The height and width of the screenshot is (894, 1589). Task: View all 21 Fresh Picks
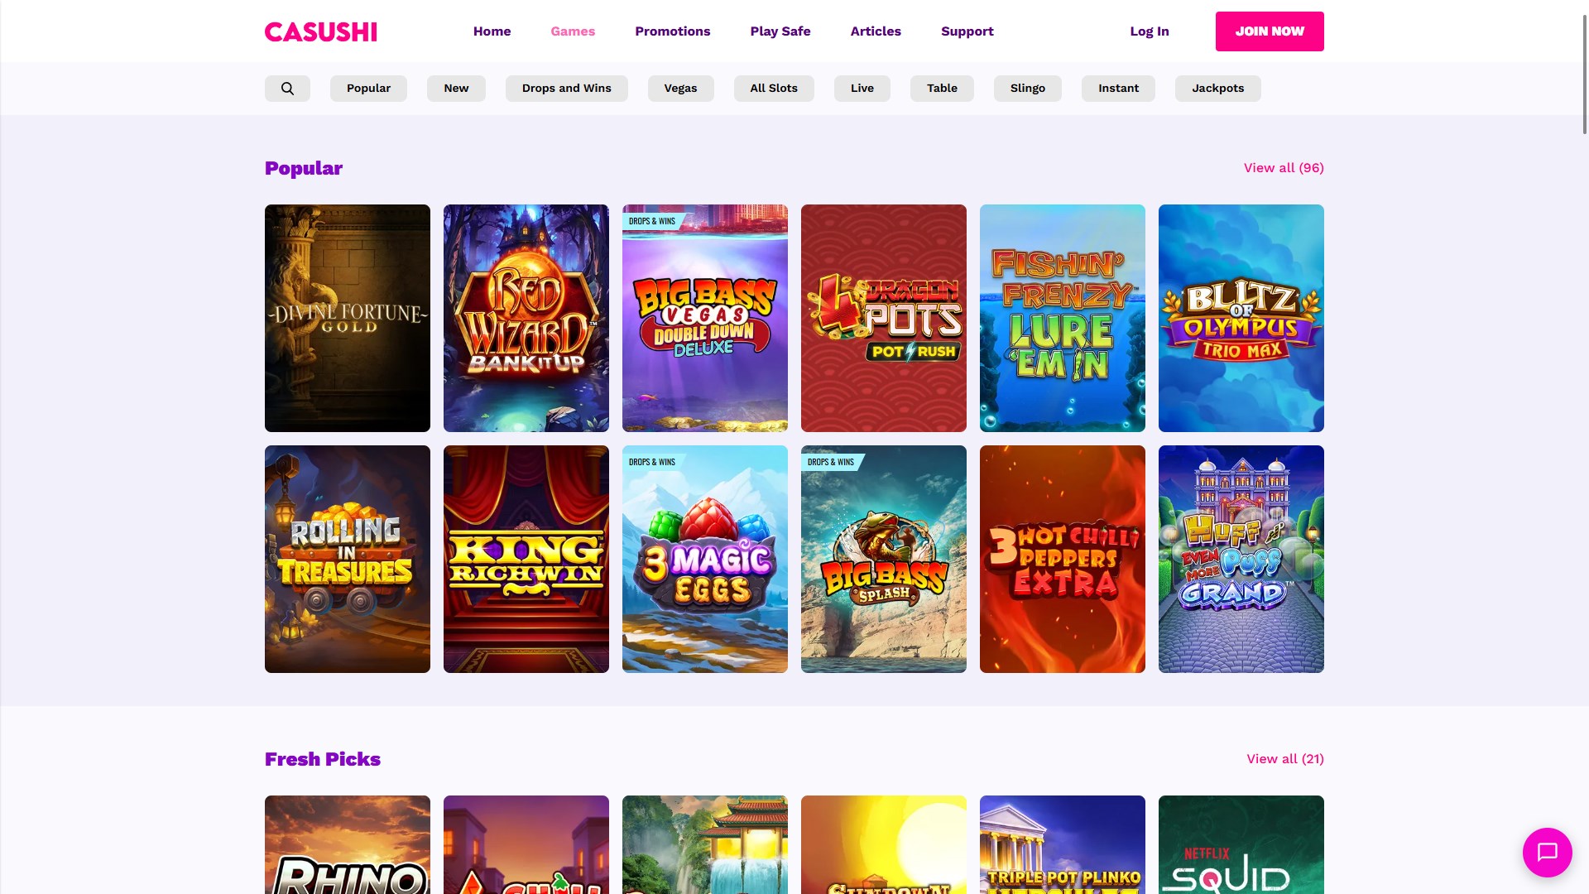click(1285, 759)
